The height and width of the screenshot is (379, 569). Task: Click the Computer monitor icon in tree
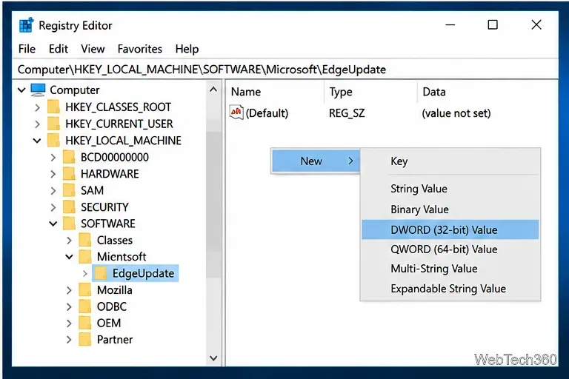pyautogui.click(x=38, y=90)
